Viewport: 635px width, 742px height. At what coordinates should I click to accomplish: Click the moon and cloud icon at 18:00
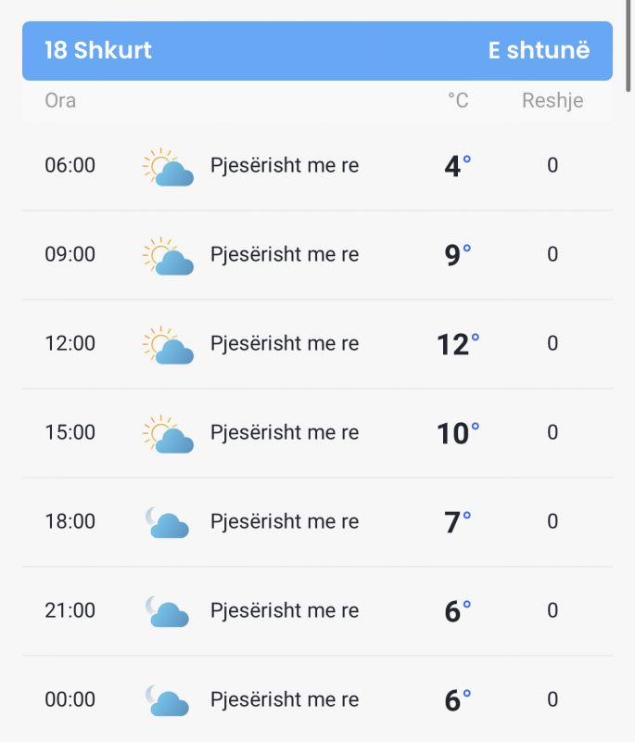(x=168, y=522)
